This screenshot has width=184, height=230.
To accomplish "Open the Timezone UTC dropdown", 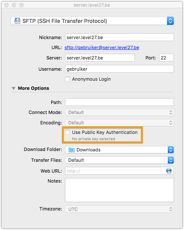I will click(119, 209).
